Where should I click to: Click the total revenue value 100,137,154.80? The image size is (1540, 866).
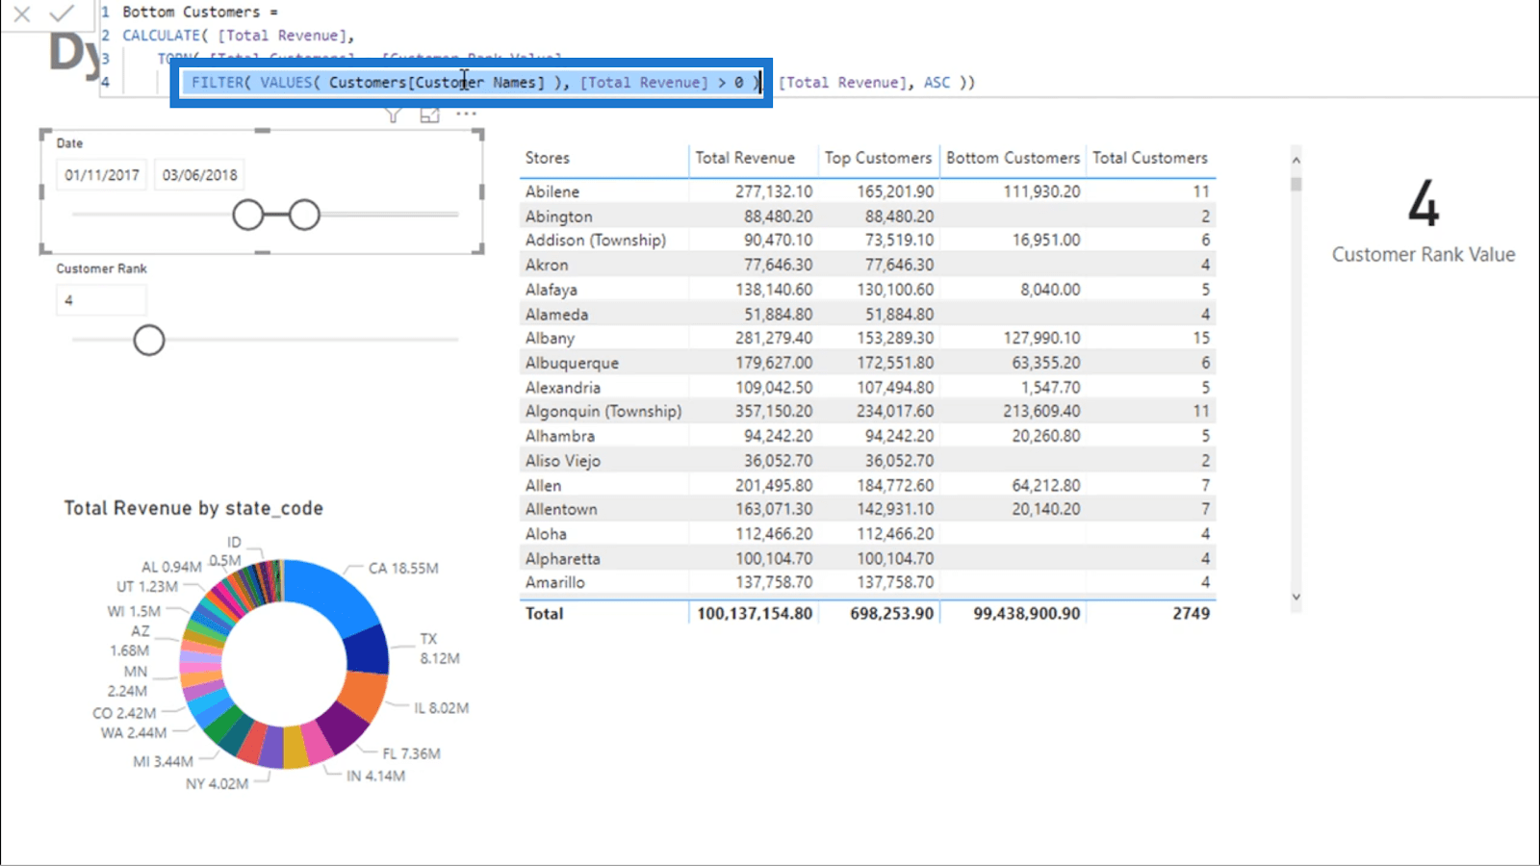pos(755,613)
